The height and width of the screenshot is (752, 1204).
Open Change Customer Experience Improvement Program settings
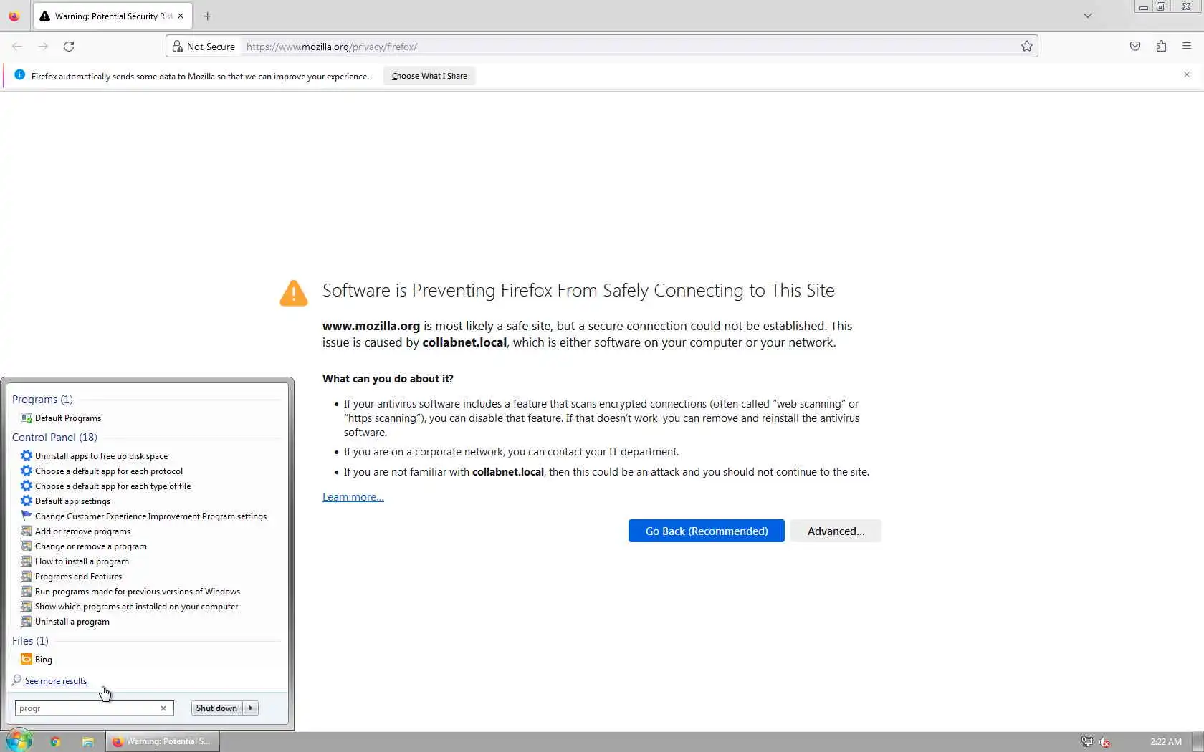point(150,516)
